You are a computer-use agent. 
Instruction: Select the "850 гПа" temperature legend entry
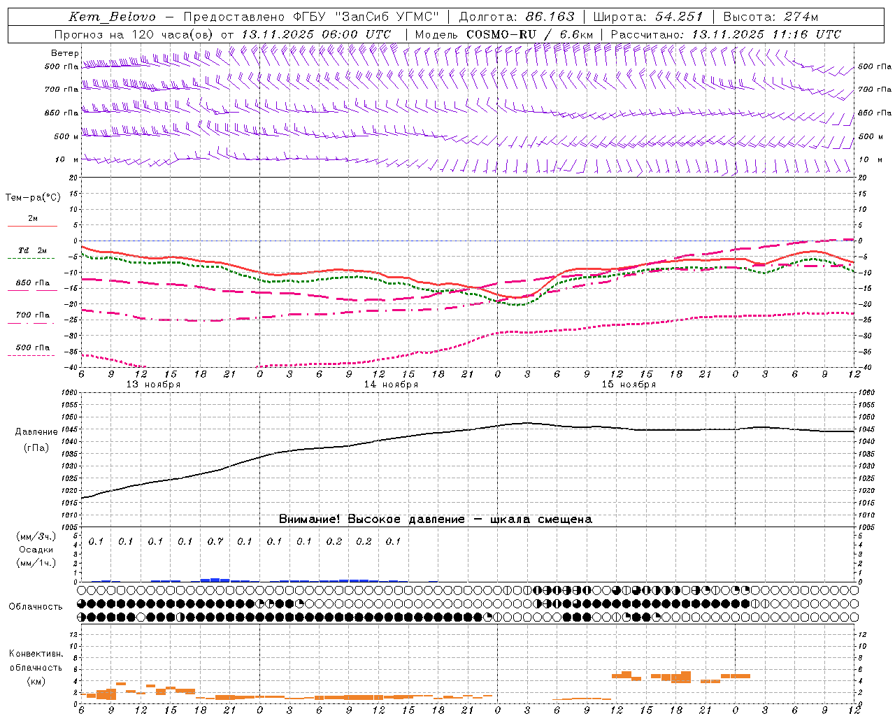pyautogui.click(x=33, y=282)
